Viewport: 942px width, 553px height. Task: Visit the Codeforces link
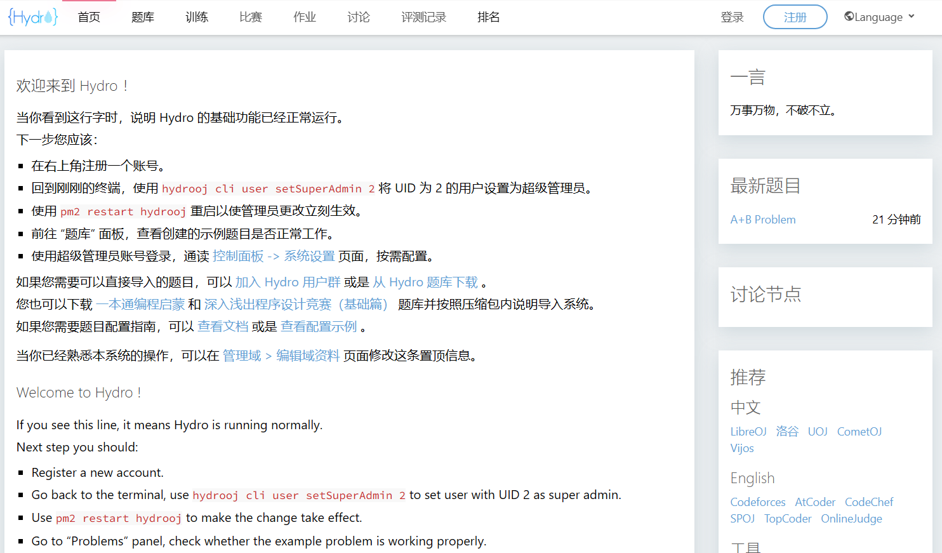pos(758,502)
